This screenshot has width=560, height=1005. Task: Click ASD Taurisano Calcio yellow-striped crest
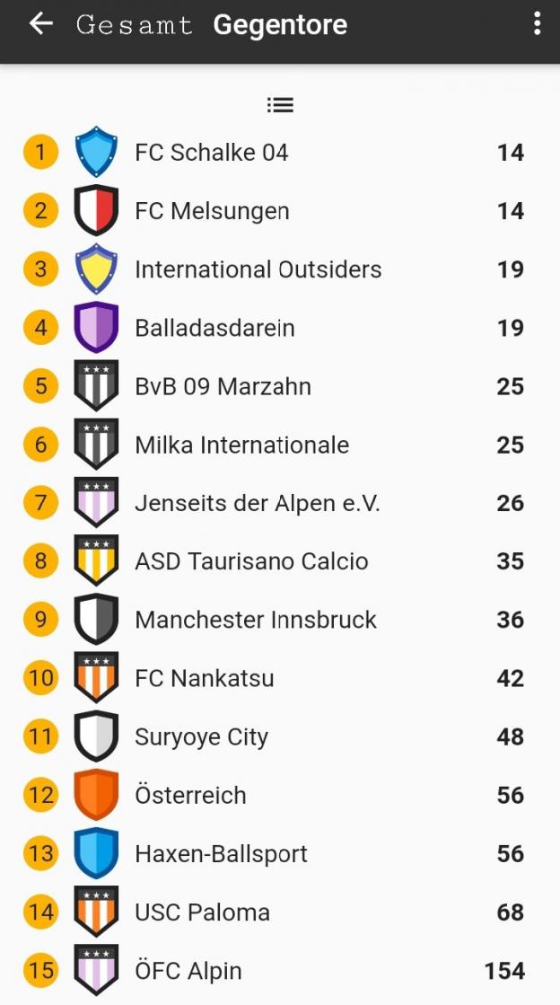click(x=96, y=560)
